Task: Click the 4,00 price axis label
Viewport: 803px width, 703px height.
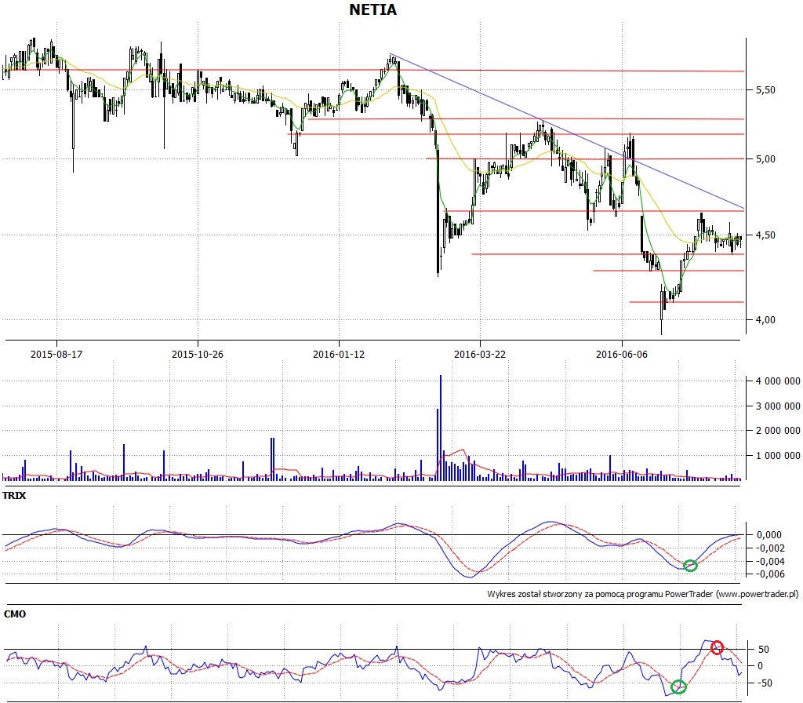Action: (765, 320)
